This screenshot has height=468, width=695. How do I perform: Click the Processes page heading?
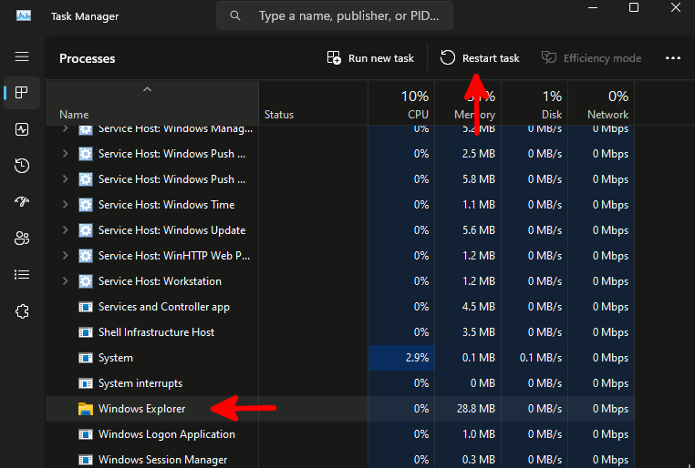tap(88, 58)
